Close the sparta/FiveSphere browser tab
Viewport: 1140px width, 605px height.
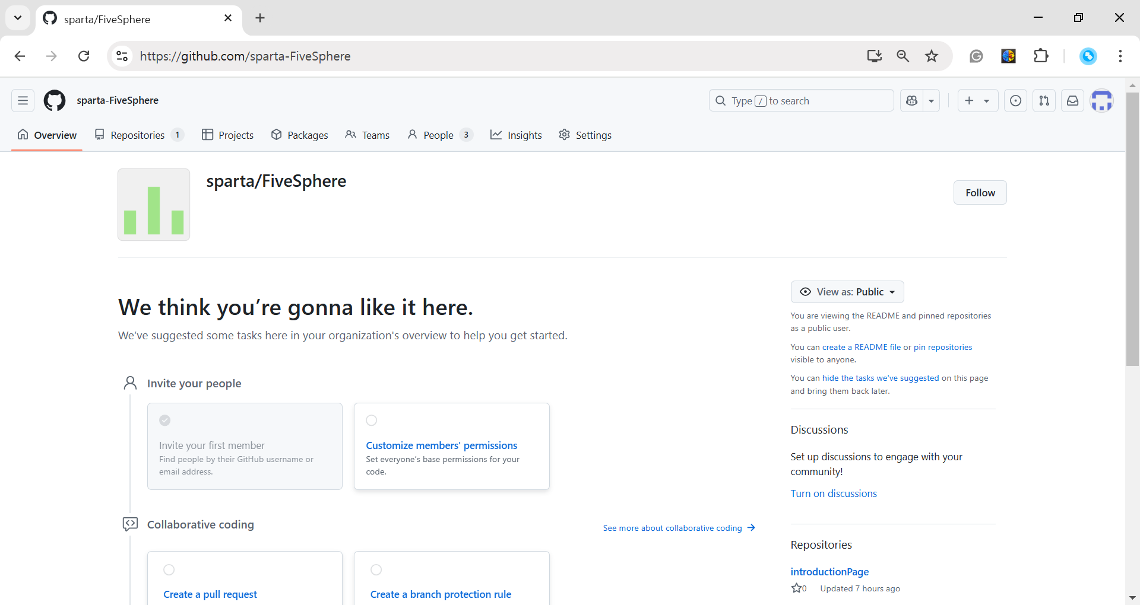click(x=228, y=18)
